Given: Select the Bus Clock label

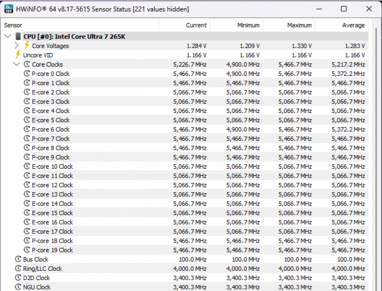Looking at the screenshot, I should click(36, 259).
